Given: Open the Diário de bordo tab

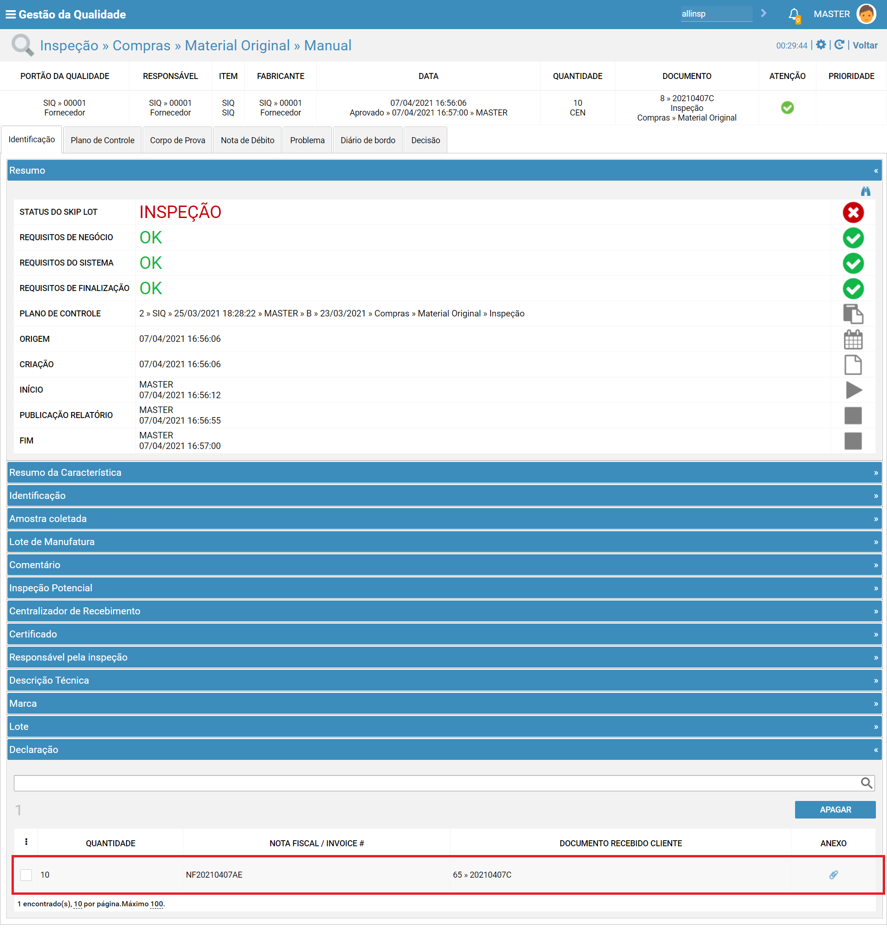Looking at the screenshot, I should (x=368, y=140).
